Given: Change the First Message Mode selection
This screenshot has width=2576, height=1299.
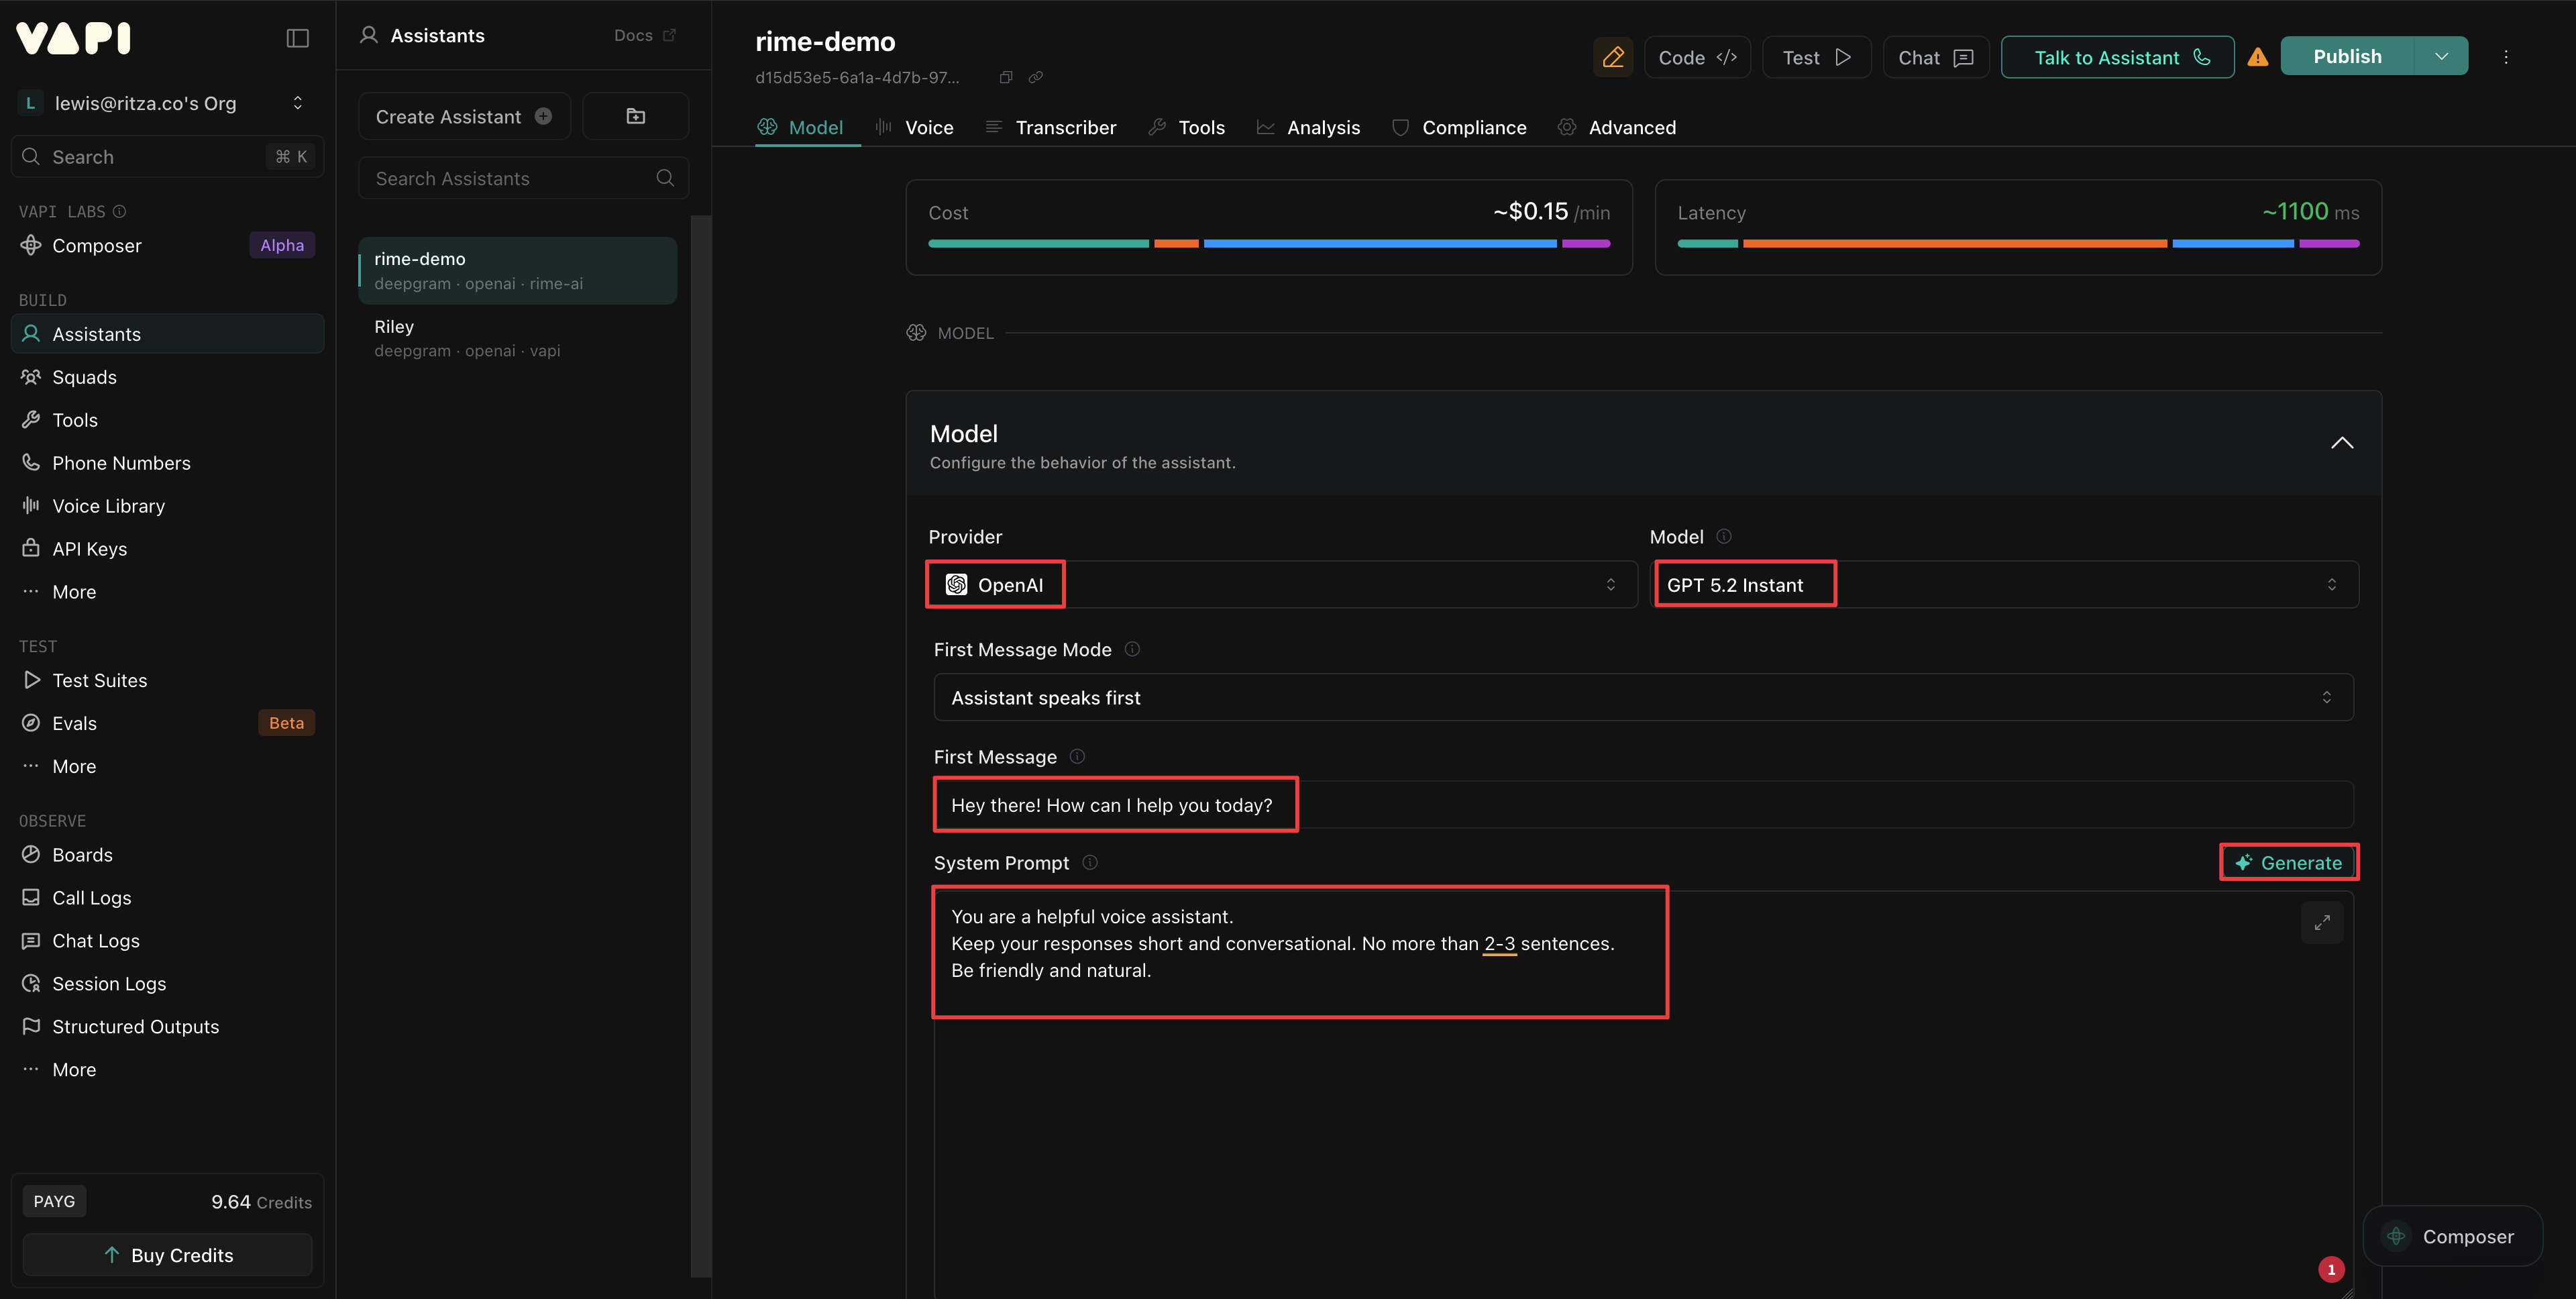Looking at the screenshot, I should click(x=1640, y=697).
